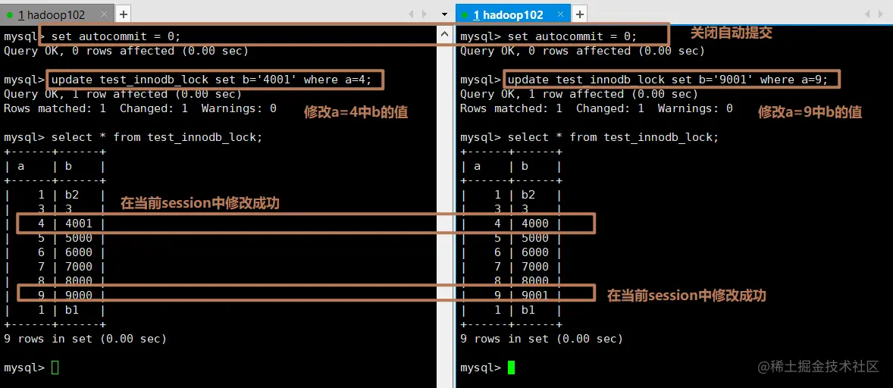The height and width of the screenshot is (388, 893).
Task: Click the value 6000 in the right table
Action: 535,252
